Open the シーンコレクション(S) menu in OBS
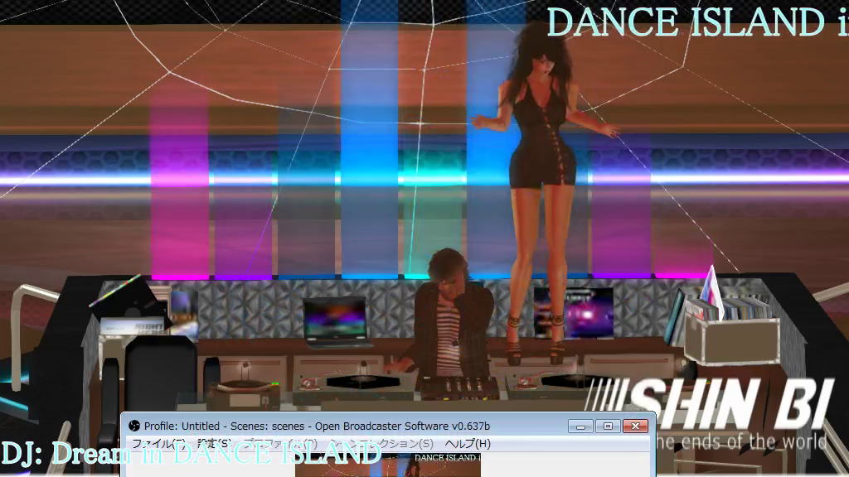 pyautogui.click(x=381, y=444)
